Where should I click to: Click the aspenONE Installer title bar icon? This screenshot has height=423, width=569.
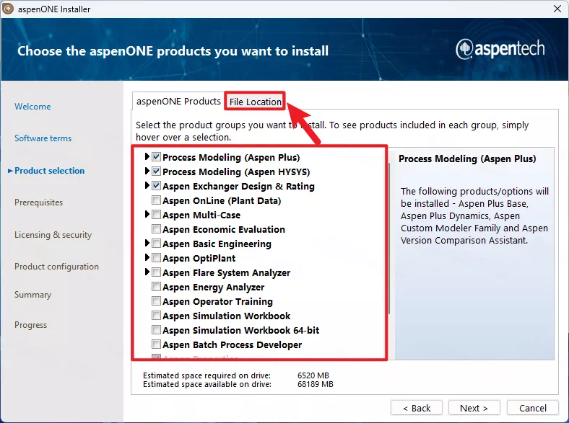(x=9, y=9)
